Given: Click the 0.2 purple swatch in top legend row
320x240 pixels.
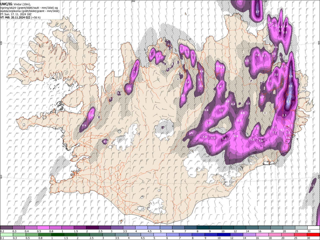Looking at the screenshot, I should pos(6,228).
